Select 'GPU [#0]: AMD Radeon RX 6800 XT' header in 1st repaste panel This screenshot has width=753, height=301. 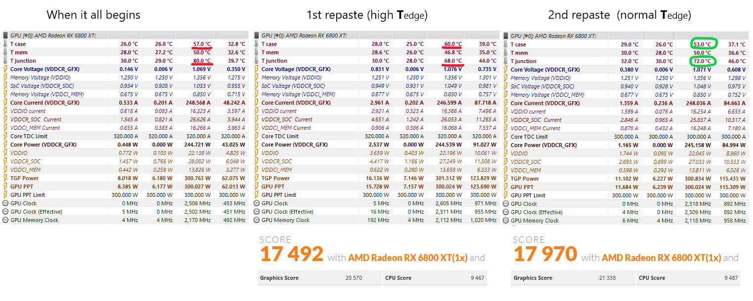tap(304, 36)
